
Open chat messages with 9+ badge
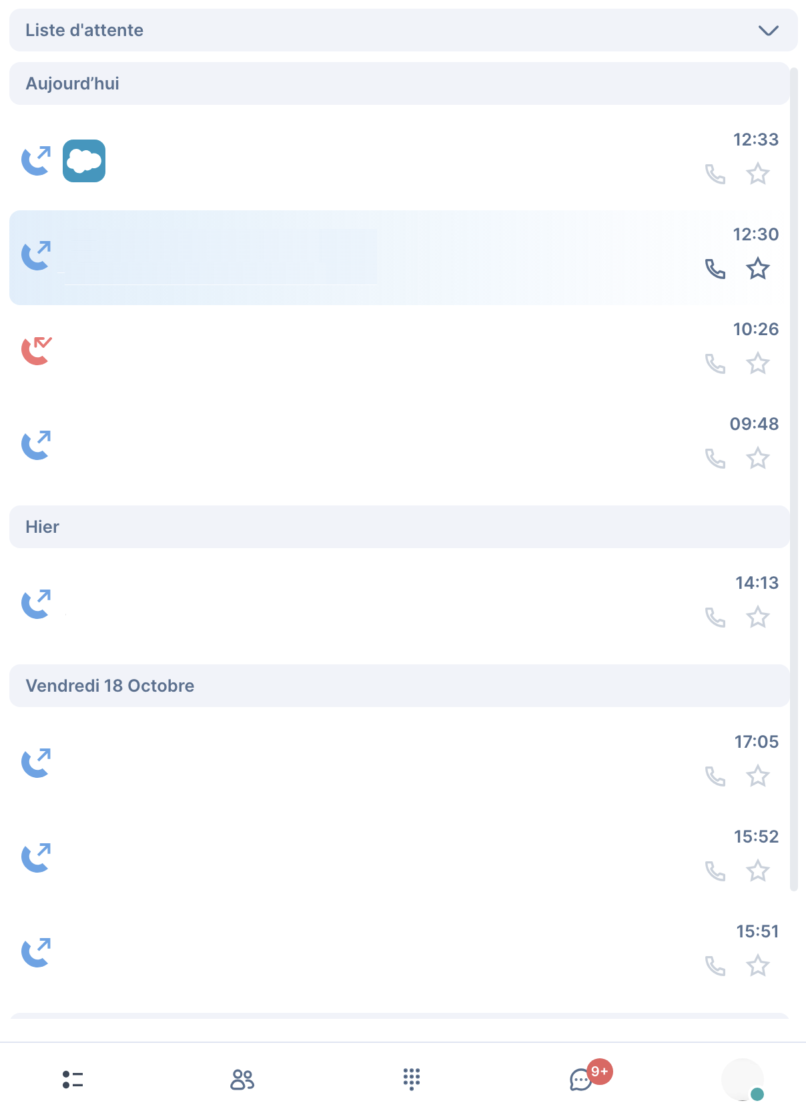pos(581,1080)
